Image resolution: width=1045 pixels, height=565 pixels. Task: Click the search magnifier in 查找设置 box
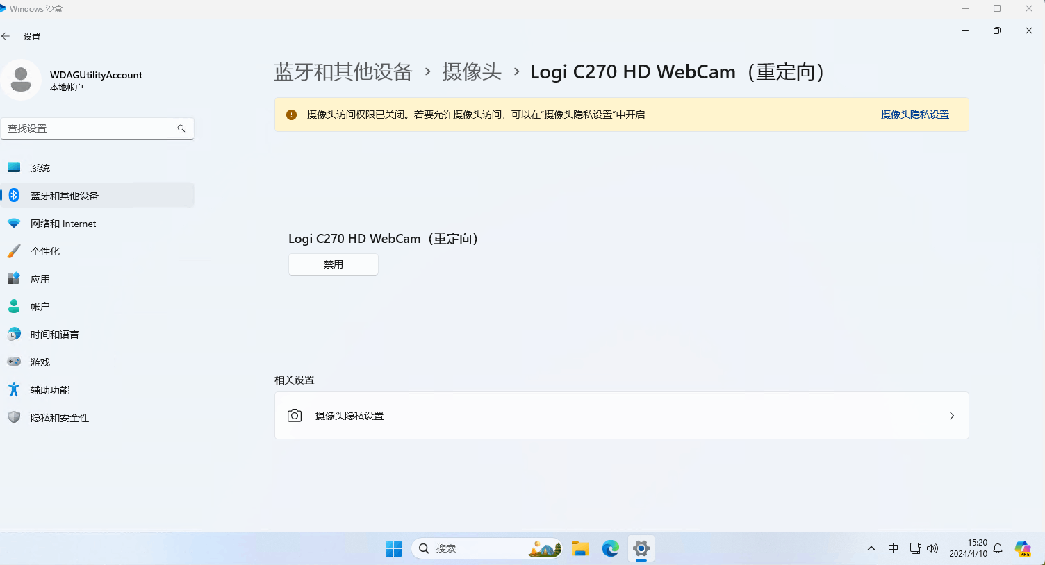pyautogui.click(x=181, y=128)
